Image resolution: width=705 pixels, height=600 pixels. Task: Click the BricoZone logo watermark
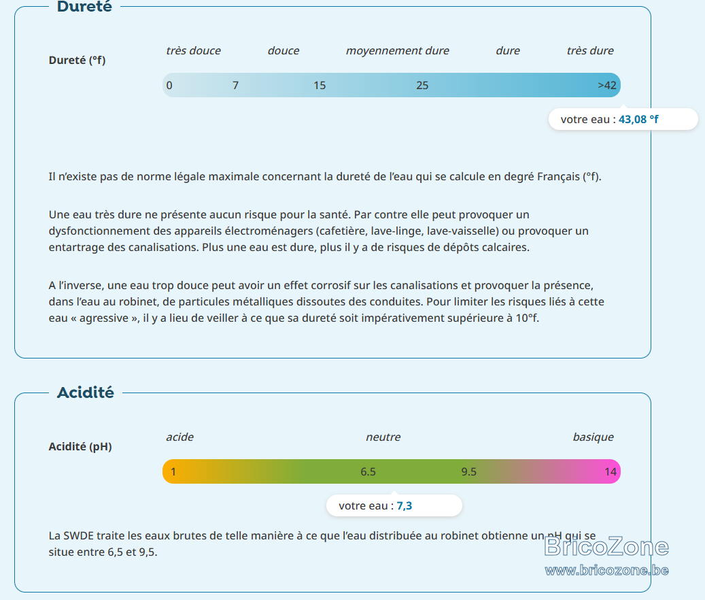pos(606,546)
